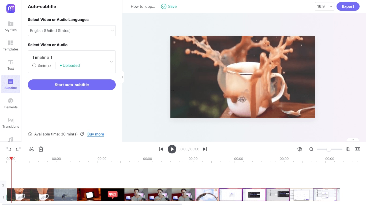
Task: Select the ferris wheel clip thumbnail
Action: pos(207,195)
